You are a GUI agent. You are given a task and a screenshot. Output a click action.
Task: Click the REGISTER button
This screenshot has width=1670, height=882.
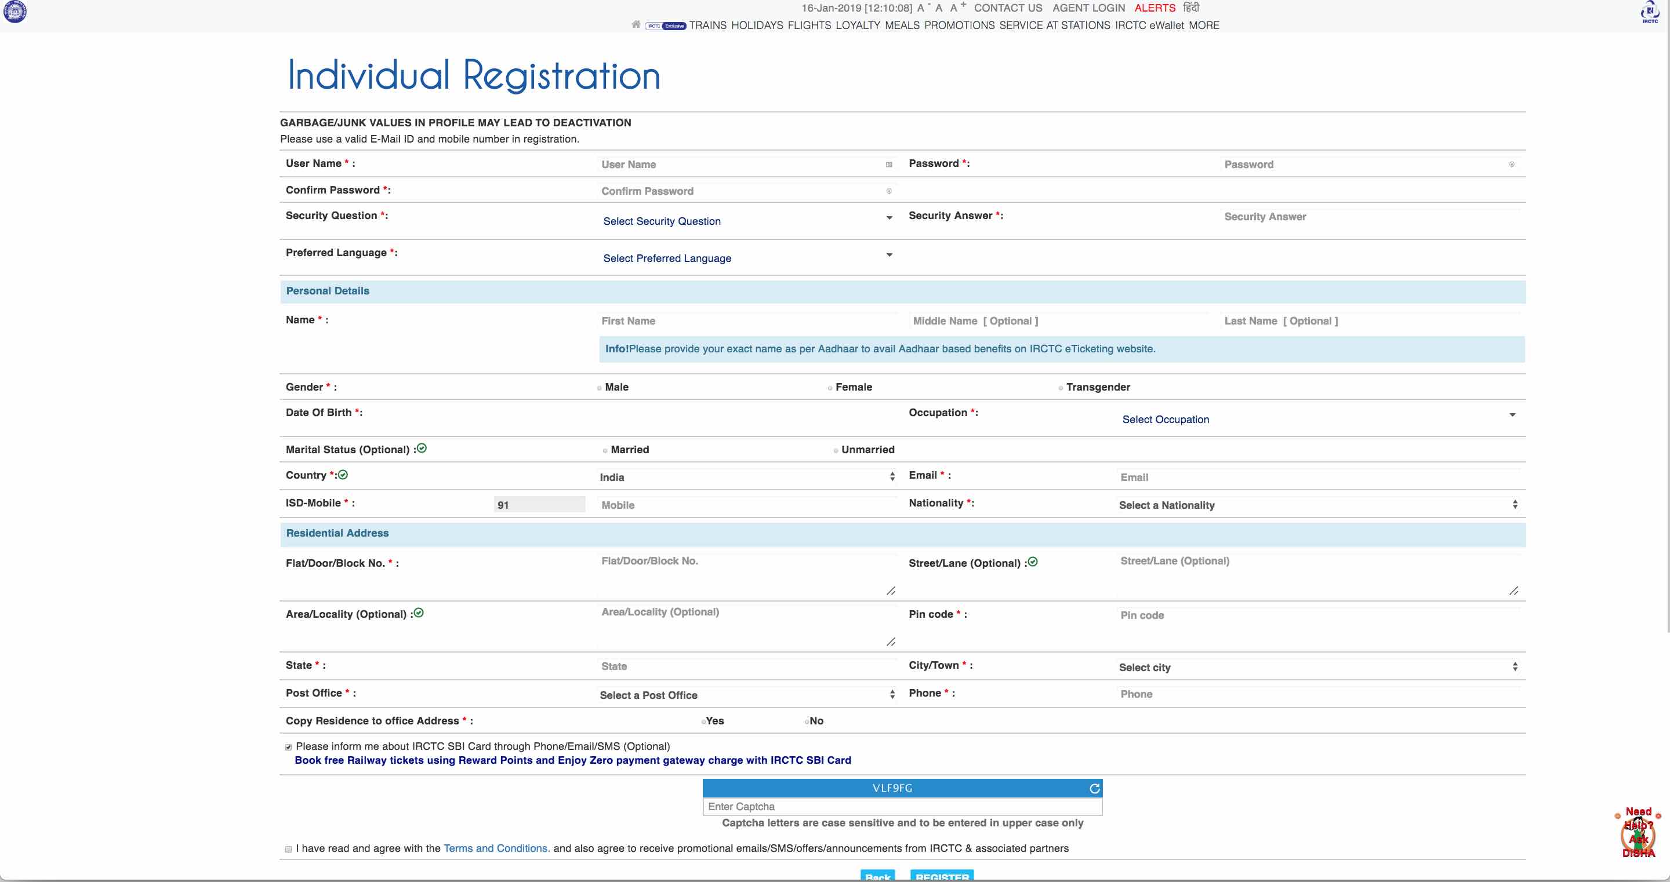click(942, 876)
